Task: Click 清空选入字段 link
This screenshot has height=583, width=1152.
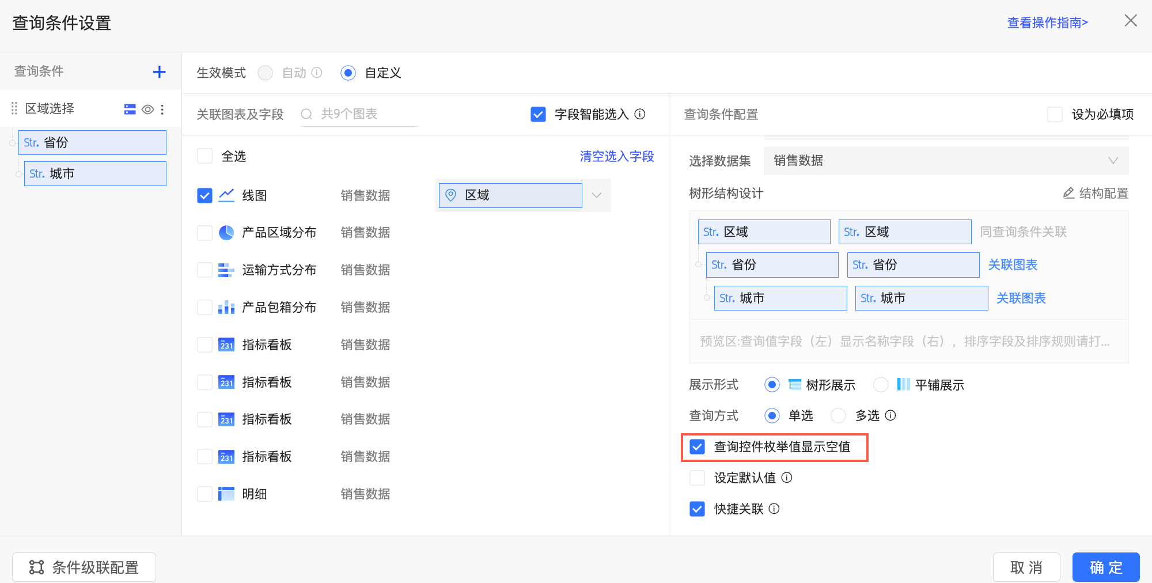Action: point(616,156)
